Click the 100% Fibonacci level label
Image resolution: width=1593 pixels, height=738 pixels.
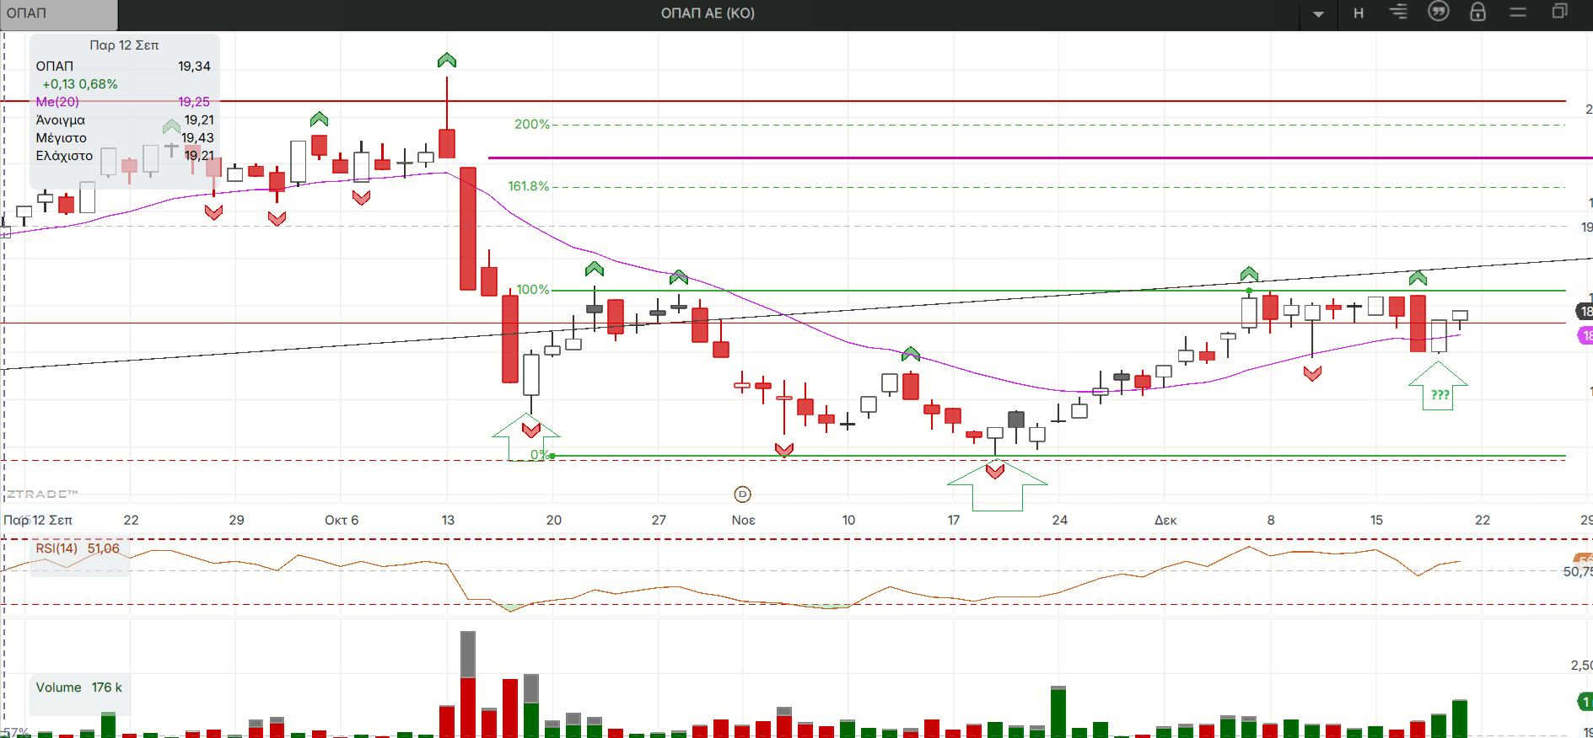coord(532,290)
